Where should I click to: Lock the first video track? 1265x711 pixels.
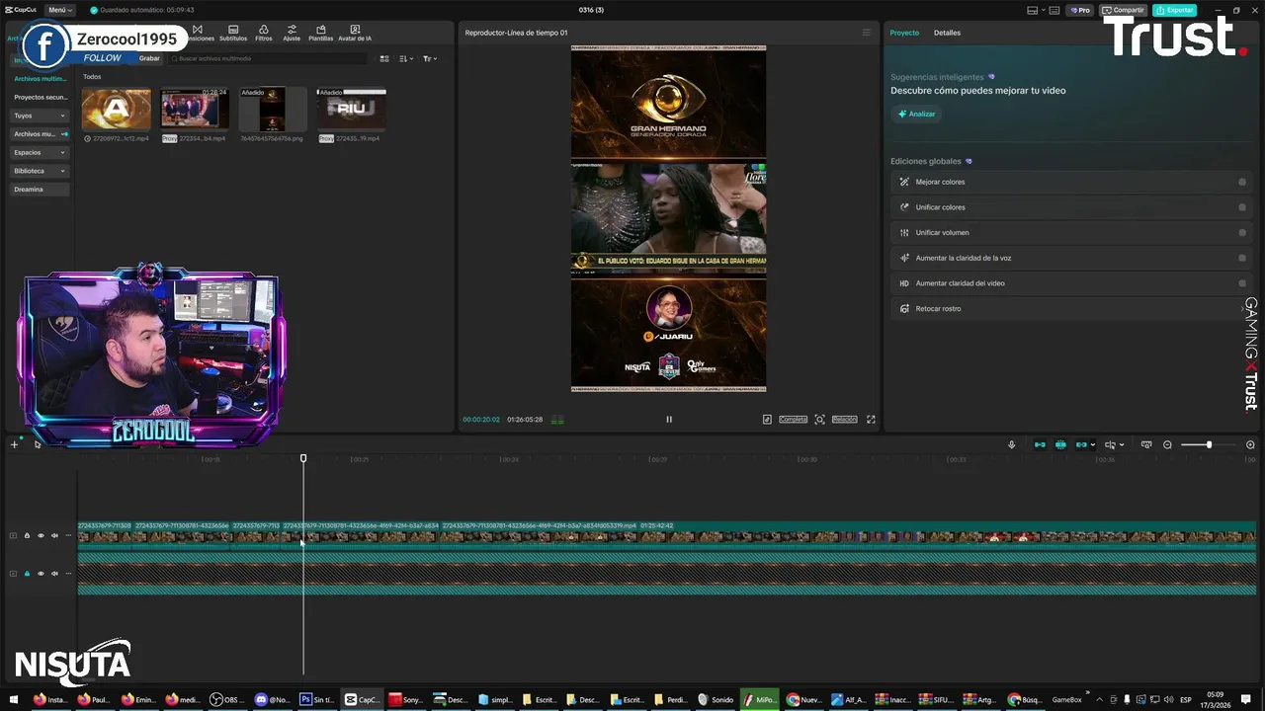click(x=27, y=535)
